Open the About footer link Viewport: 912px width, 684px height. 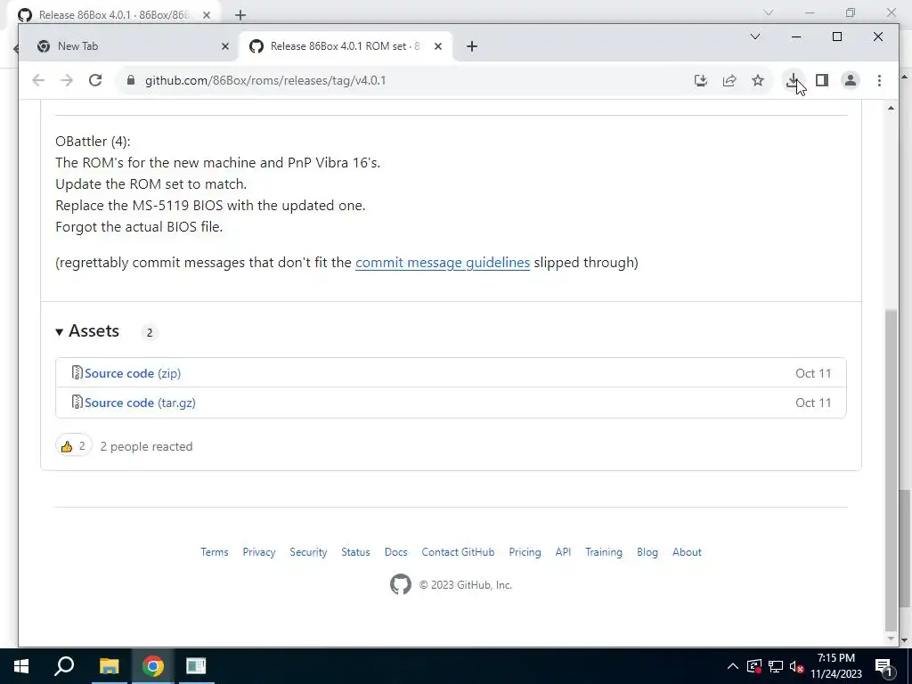click(687, 552)
